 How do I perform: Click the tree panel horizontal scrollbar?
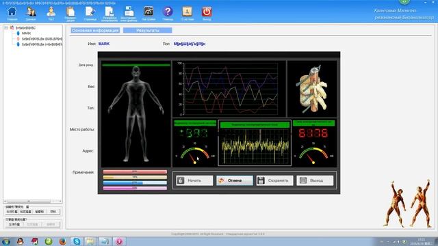click(x=33, y=201)
